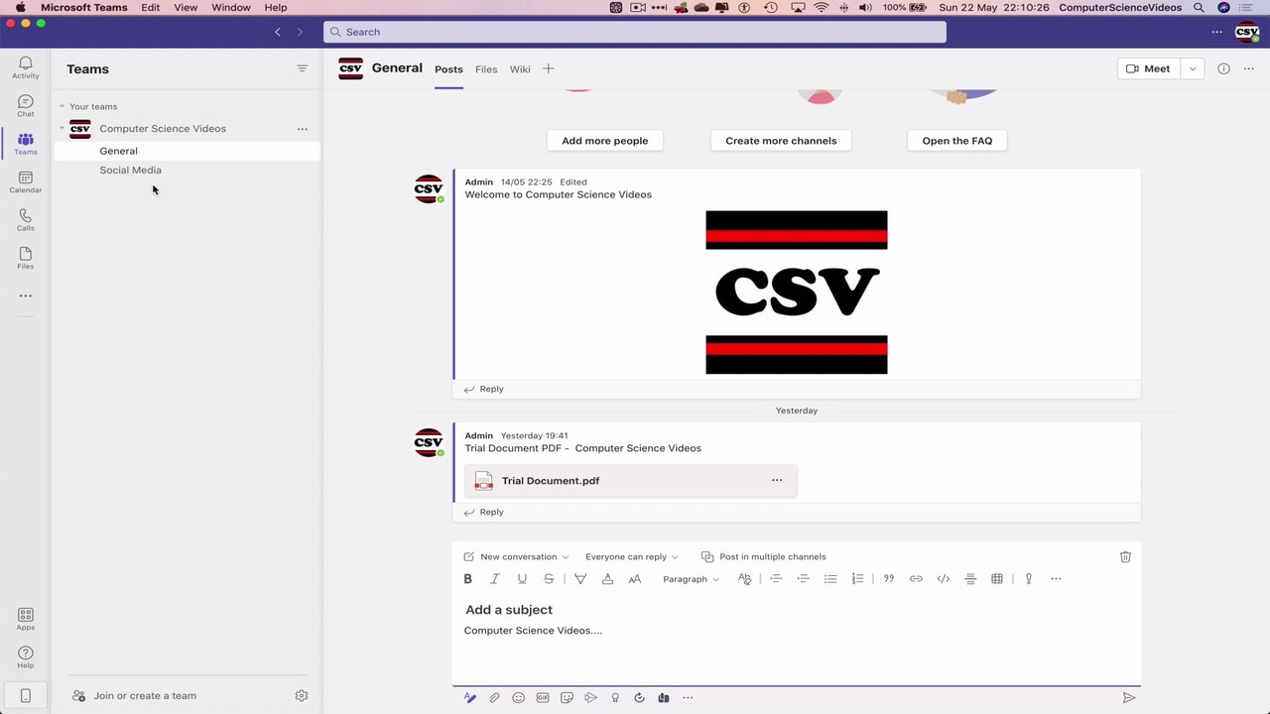Select the Posts tab

(448, 69)
